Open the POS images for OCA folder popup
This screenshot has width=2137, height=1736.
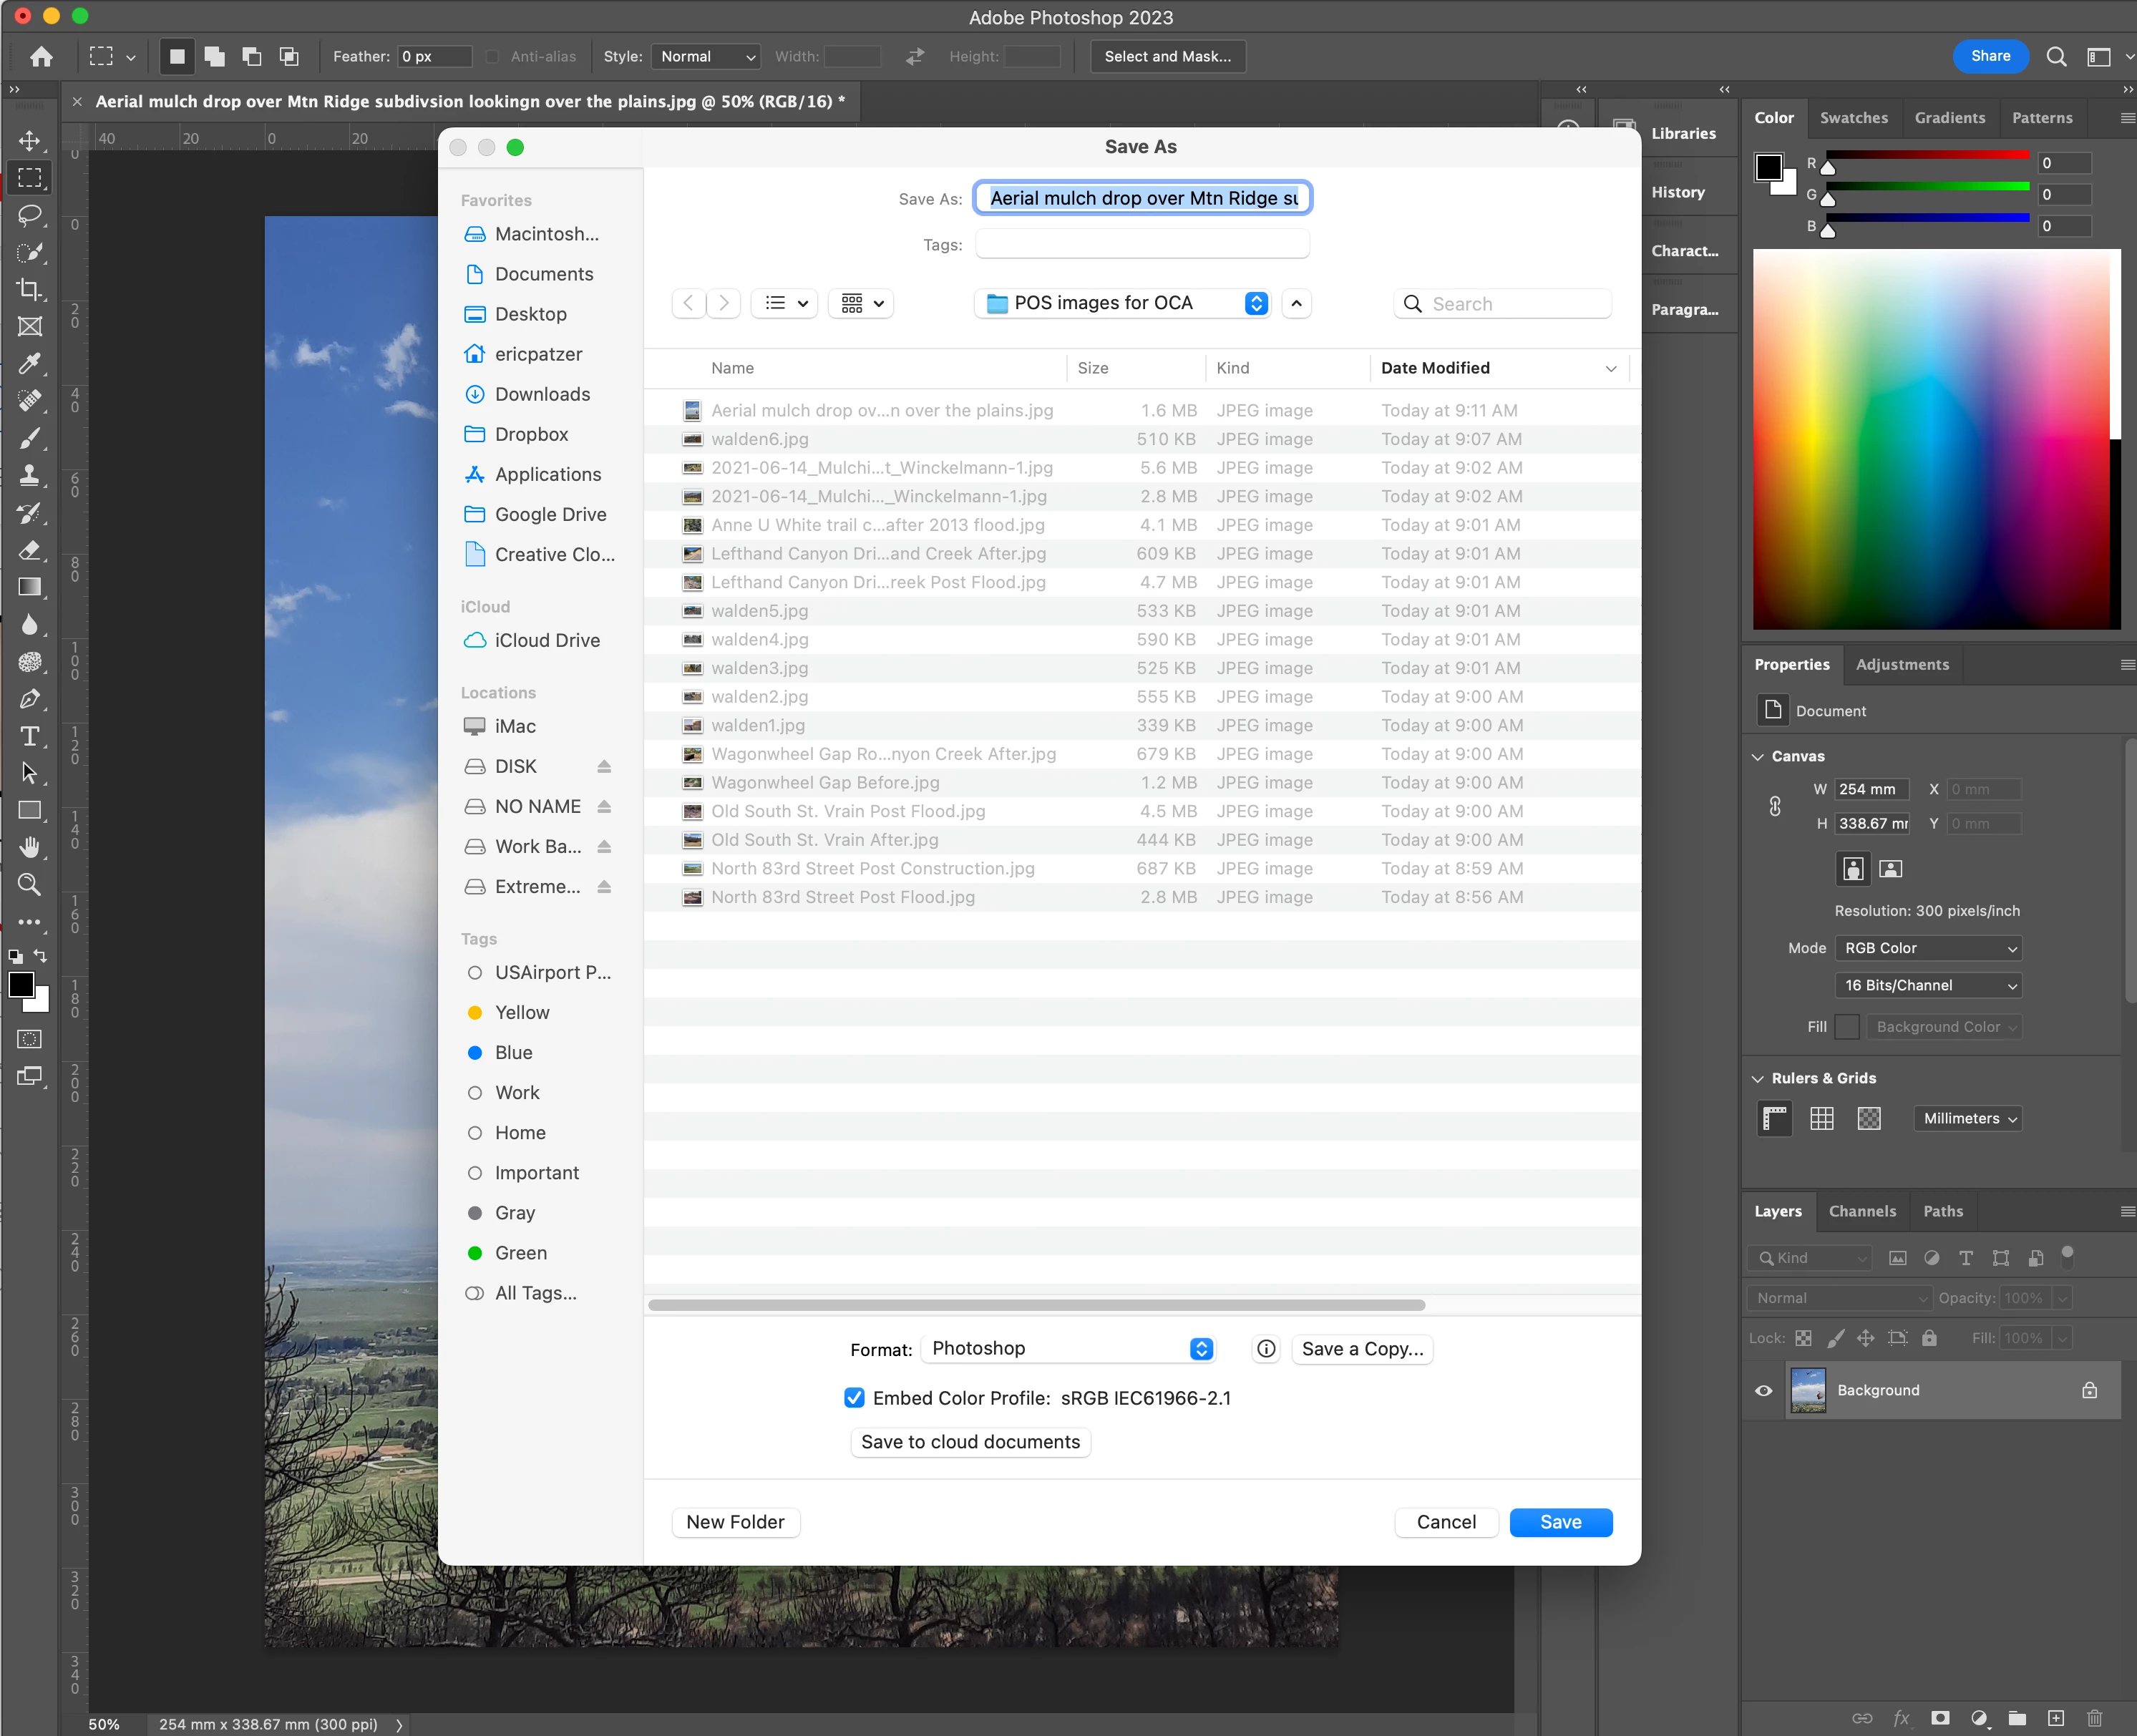click(1122, 303)
